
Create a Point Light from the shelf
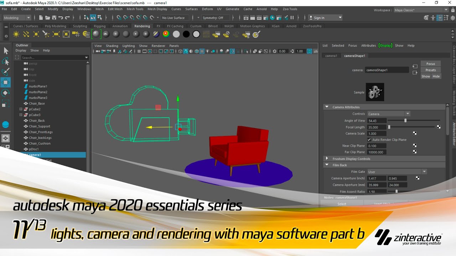coord(36,34)
